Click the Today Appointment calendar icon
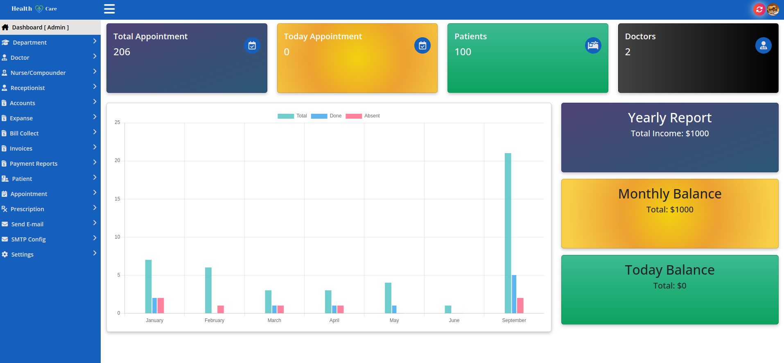 pos(423,45)
